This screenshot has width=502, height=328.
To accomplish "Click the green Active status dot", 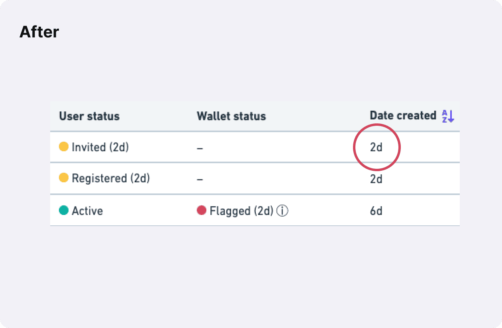I will point(64,210).
